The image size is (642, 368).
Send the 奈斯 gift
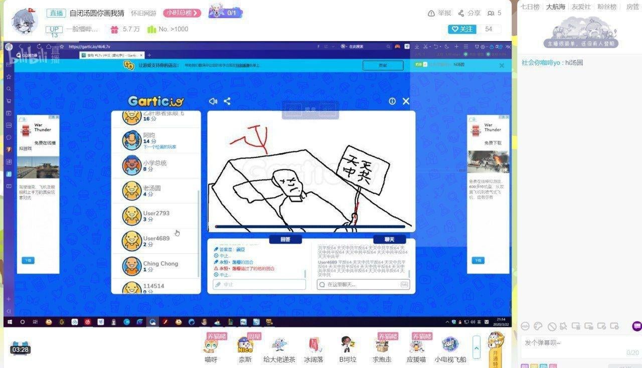[x=245, y=348]
